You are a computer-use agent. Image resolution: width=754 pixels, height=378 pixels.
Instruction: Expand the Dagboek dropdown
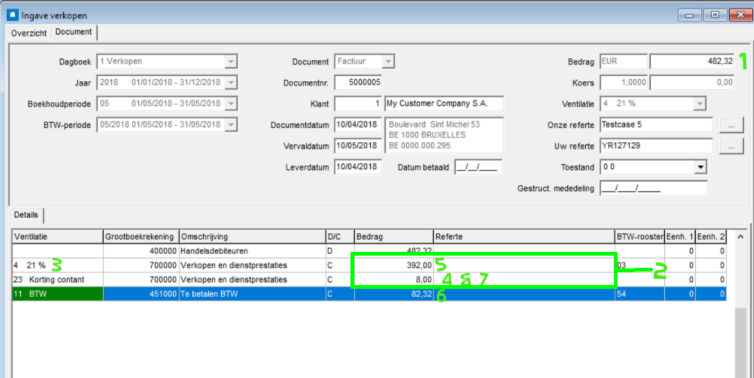point(230,61)
